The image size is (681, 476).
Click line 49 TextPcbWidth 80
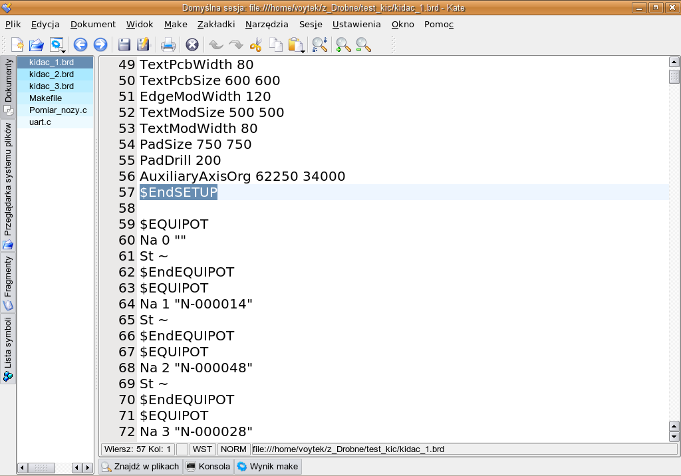click(x=196, y=64)
